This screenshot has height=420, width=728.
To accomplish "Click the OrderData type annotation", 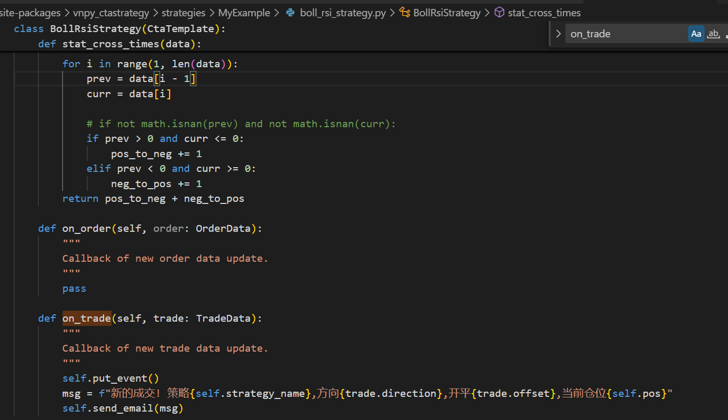I will pyautogui.click(x=223, y=229).
